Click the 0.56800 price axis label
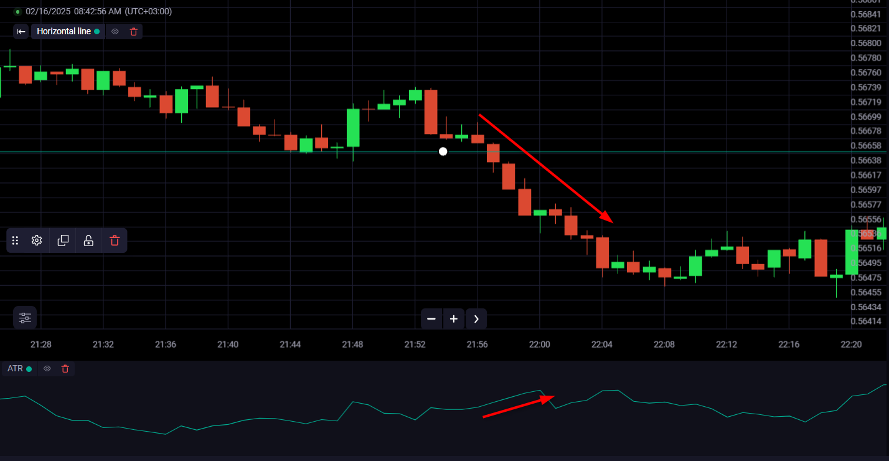Image resolution: width=889 pixels, height=461 pixels. (866, 43)
